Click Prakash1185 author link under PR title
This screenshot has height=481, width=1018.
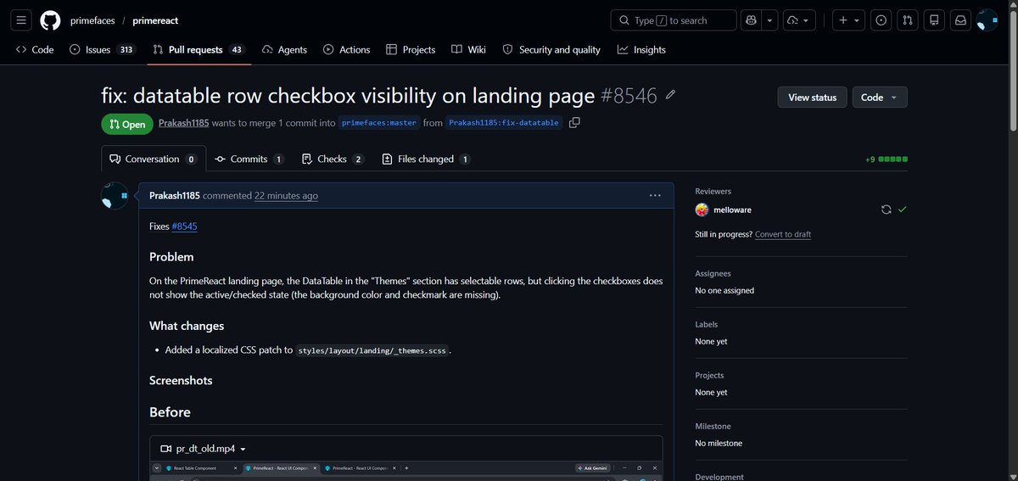pyautogui.click(x=184, y=123)
